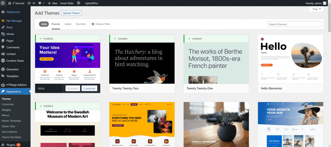The width and height of the screenshot is (331, 147).
Task: Click inside the Search themes field
Action: (x=294, y=24)
